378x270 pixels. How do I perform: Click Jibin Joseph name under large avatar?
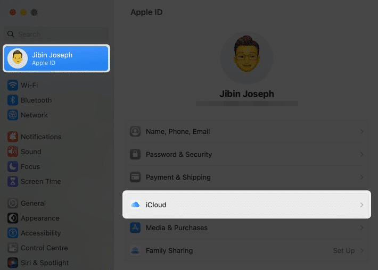[x=246, y=94]
